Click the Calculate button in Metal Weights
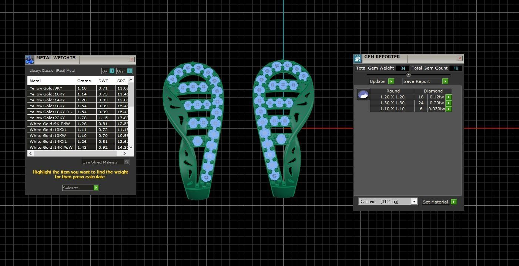 [81, 188]
